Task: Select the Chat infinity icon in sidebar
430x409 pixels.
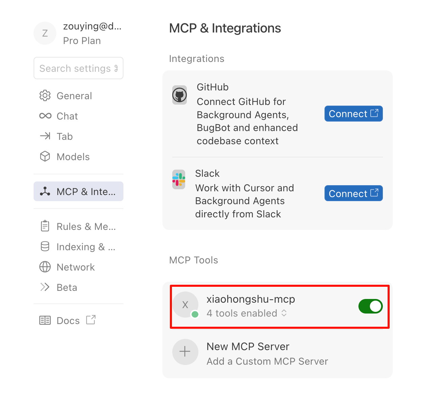Action: coord(45,116)
